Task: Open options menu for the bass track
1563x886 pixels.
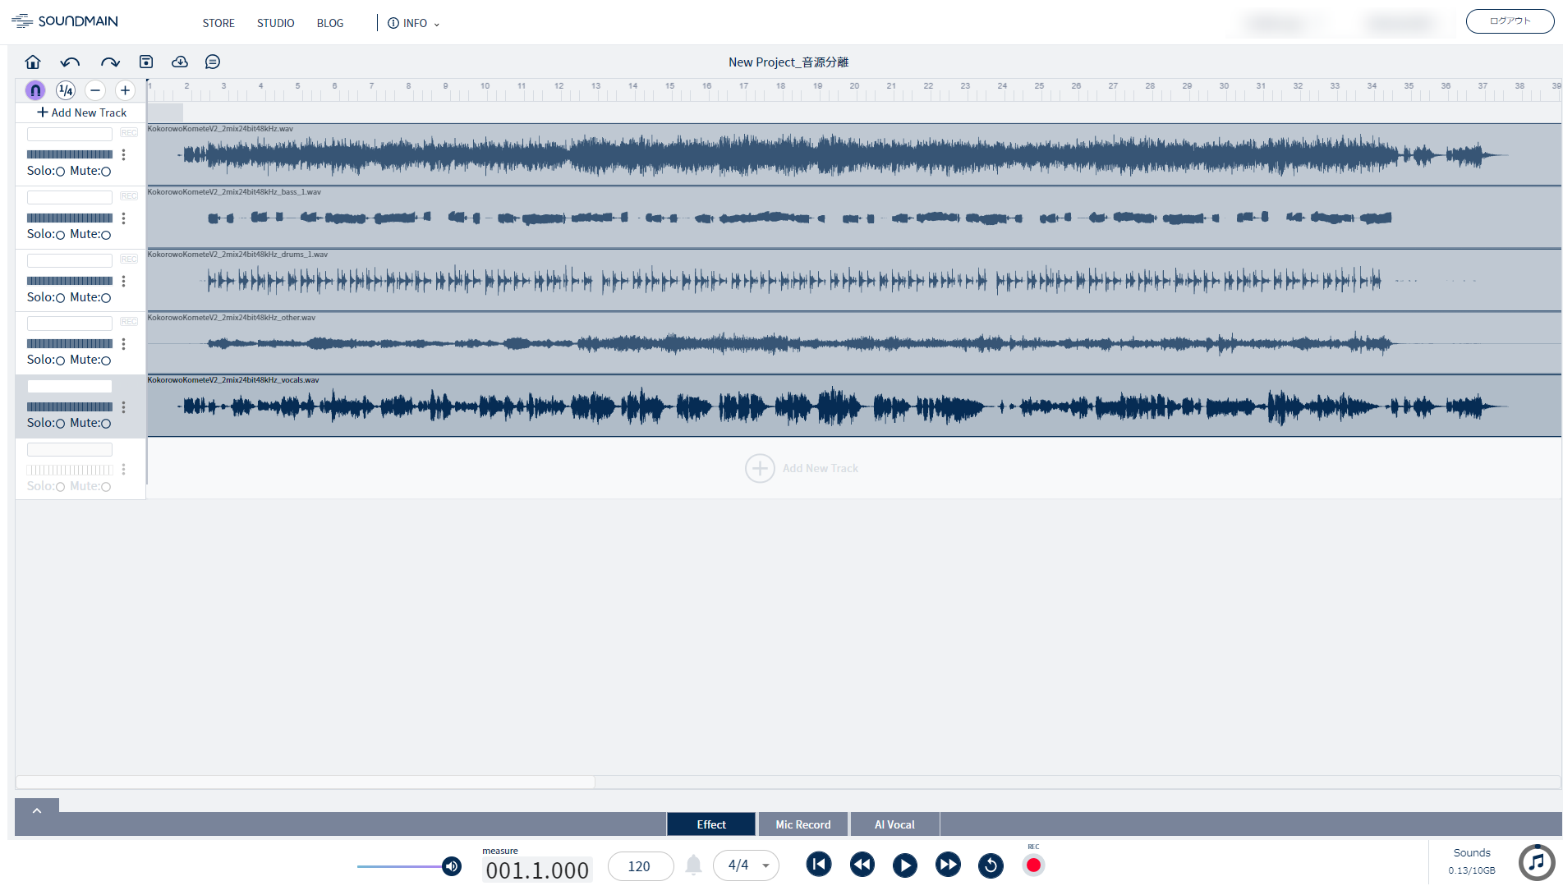Action: pyautogui.click(x=124, y=218)
